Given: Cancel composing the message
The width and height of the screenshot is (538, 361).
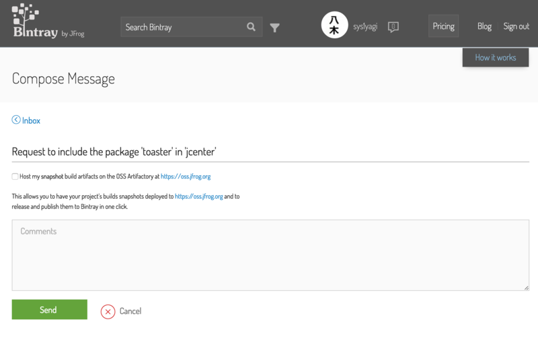Looking at the screenshot, I should click(130, 311).
